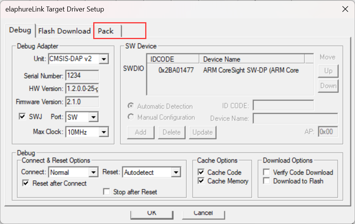355x224 pixels.
Task: Close the elaphureLink Target Driver Setup dialog
Action: [x=345, y=9]
